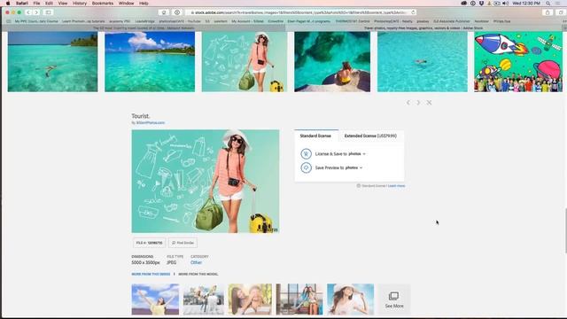Screen dimensions: 567x319
Task: Open the Safari menu
Action: click(21, 4)
